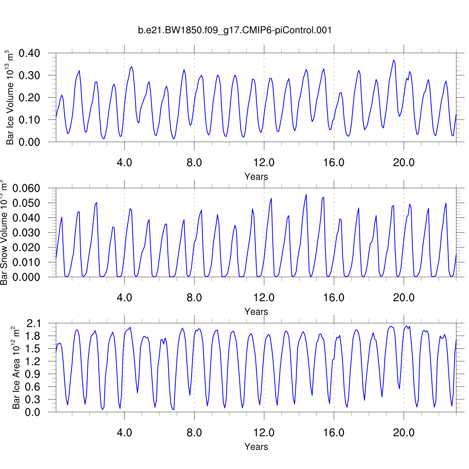Click the plot title b.e21.BW1850.f09_g17.CMIP6-piControl.001

coord(234,30)
